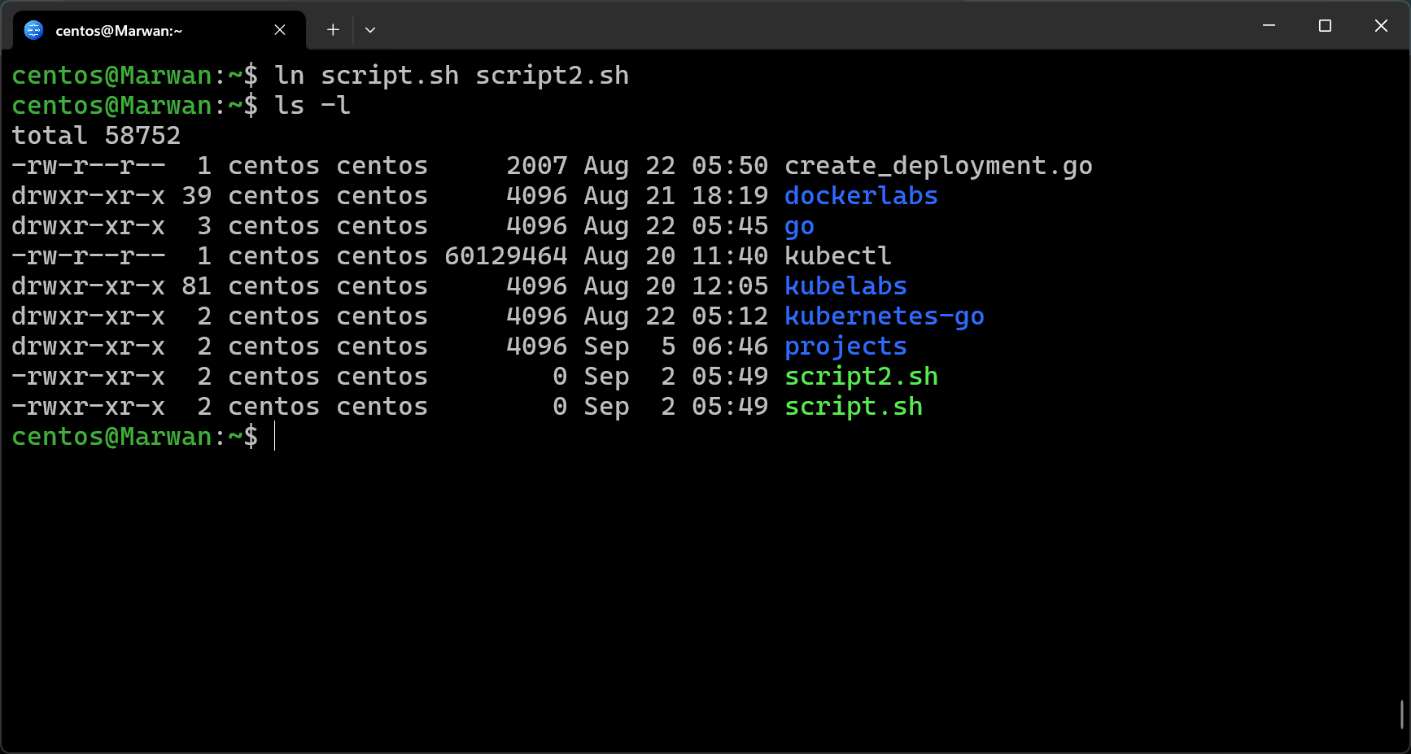Minimize the terminal window

click(x=1269, y=26)
